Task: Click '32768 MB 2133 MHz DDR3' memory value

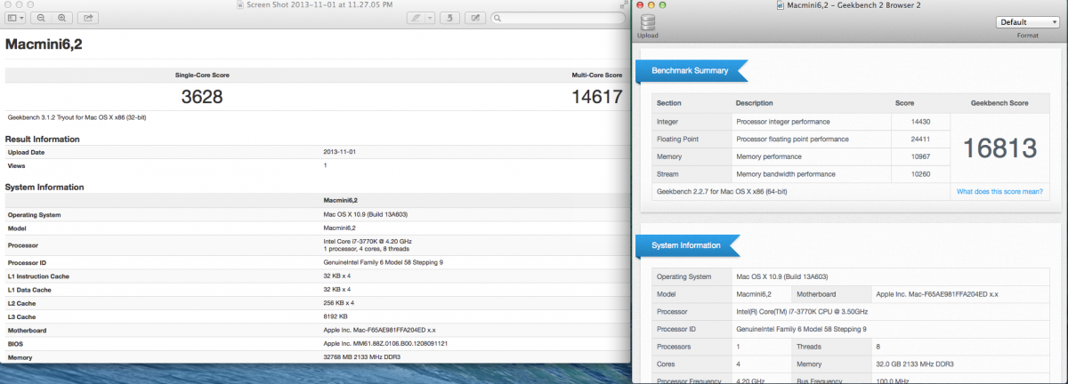Action: click(361, 356)
